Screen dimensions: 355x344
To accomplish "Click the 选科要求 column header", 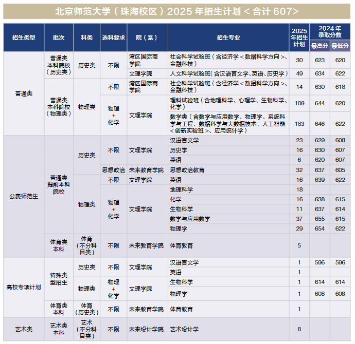I will [x=114, y=37].
